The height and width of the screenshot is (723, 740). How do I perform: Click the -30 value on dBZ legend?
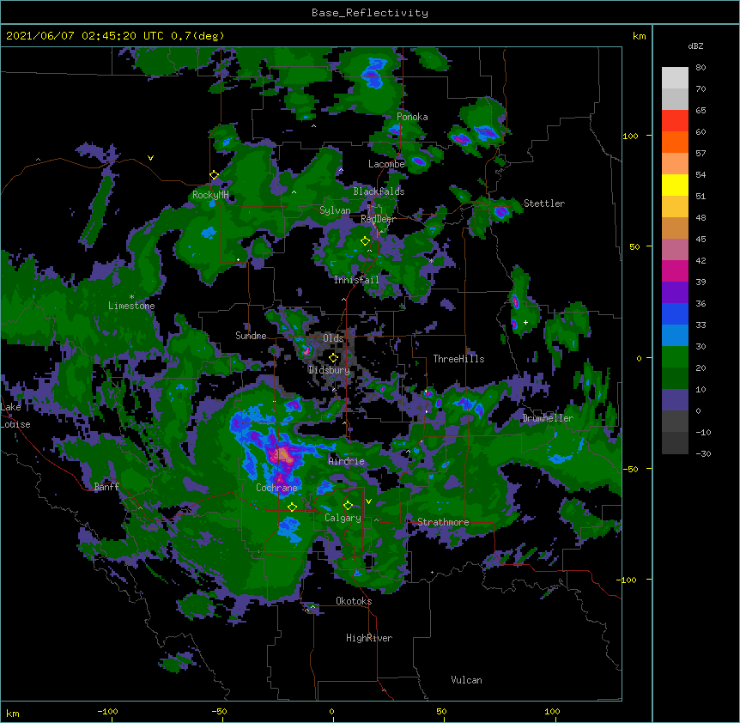[703, 453]
